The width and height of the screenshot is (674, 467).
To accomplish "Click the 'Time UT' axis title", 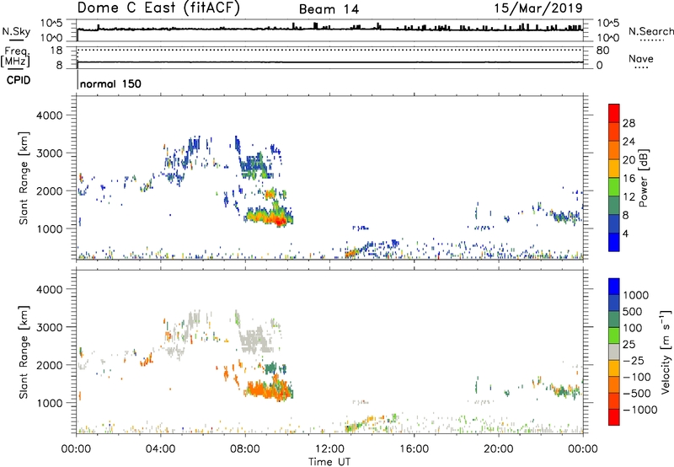I will coord(329,462).
